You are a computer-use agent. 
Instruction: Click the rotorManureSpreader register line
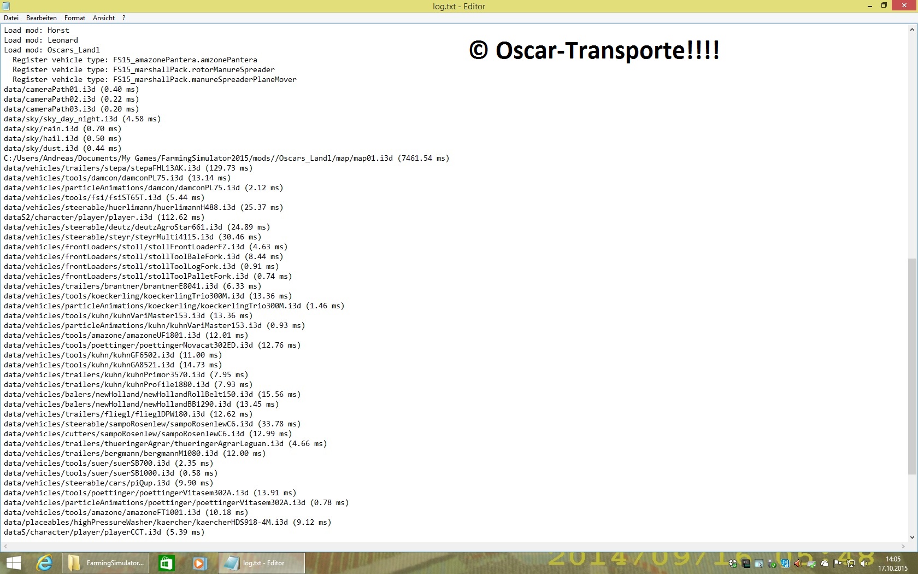(x=144, y=70)
